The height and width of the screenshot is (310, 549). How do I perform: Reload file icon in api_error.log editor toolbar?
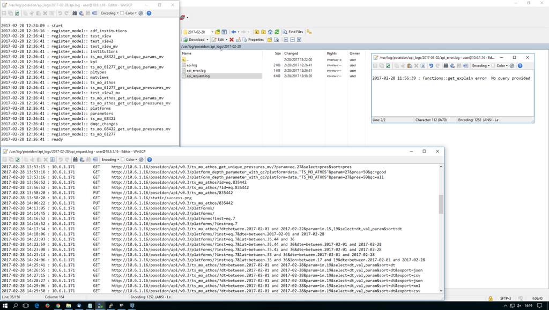pos(388,66)
